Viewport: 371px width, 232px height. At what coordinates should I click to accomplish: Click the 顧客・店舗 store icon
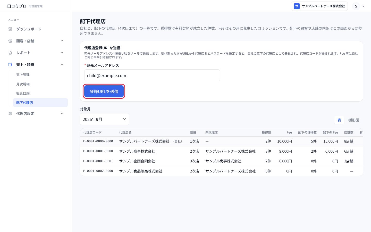coord(10,41)
